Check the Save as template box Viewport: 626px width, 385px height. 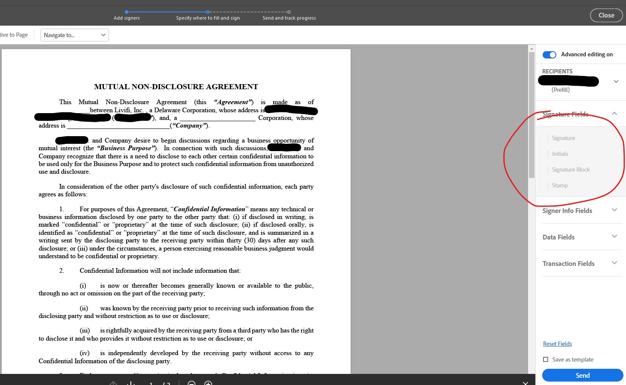coord(546,359)
